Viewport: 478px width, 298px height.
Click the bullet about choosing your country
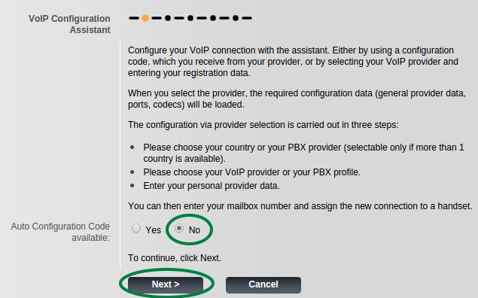point(303,153)
